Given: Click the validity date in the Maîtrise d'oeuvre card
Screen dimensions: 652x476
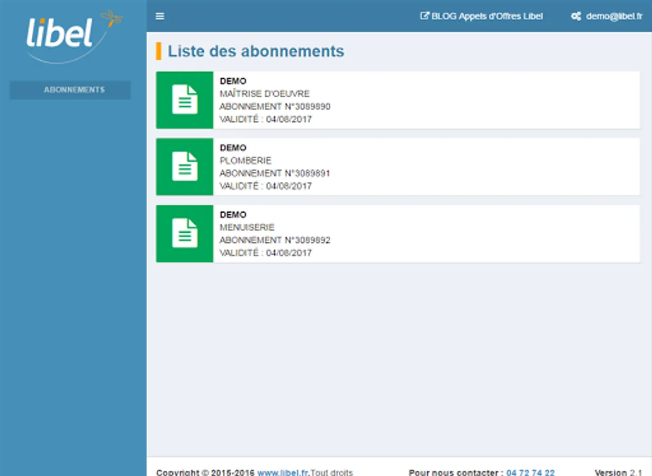Looking at the screenshot, I should click(289, 120).
